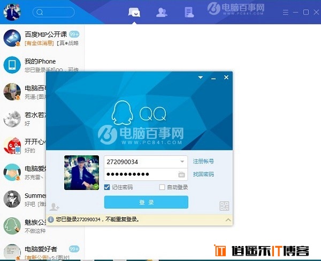Image resolution: width=321 pixels, height=261 pixels.
Task: Minimize the QQ main window
Action: click(x=295, y=12)
